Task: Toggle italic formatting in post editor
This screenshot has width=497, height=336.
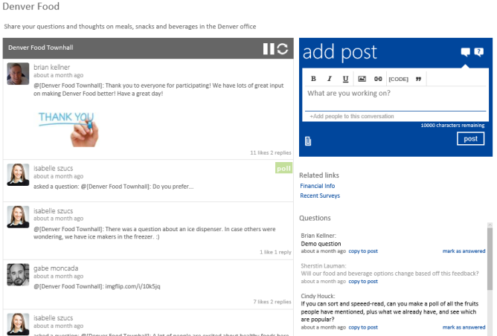Action: coord(330,79)
